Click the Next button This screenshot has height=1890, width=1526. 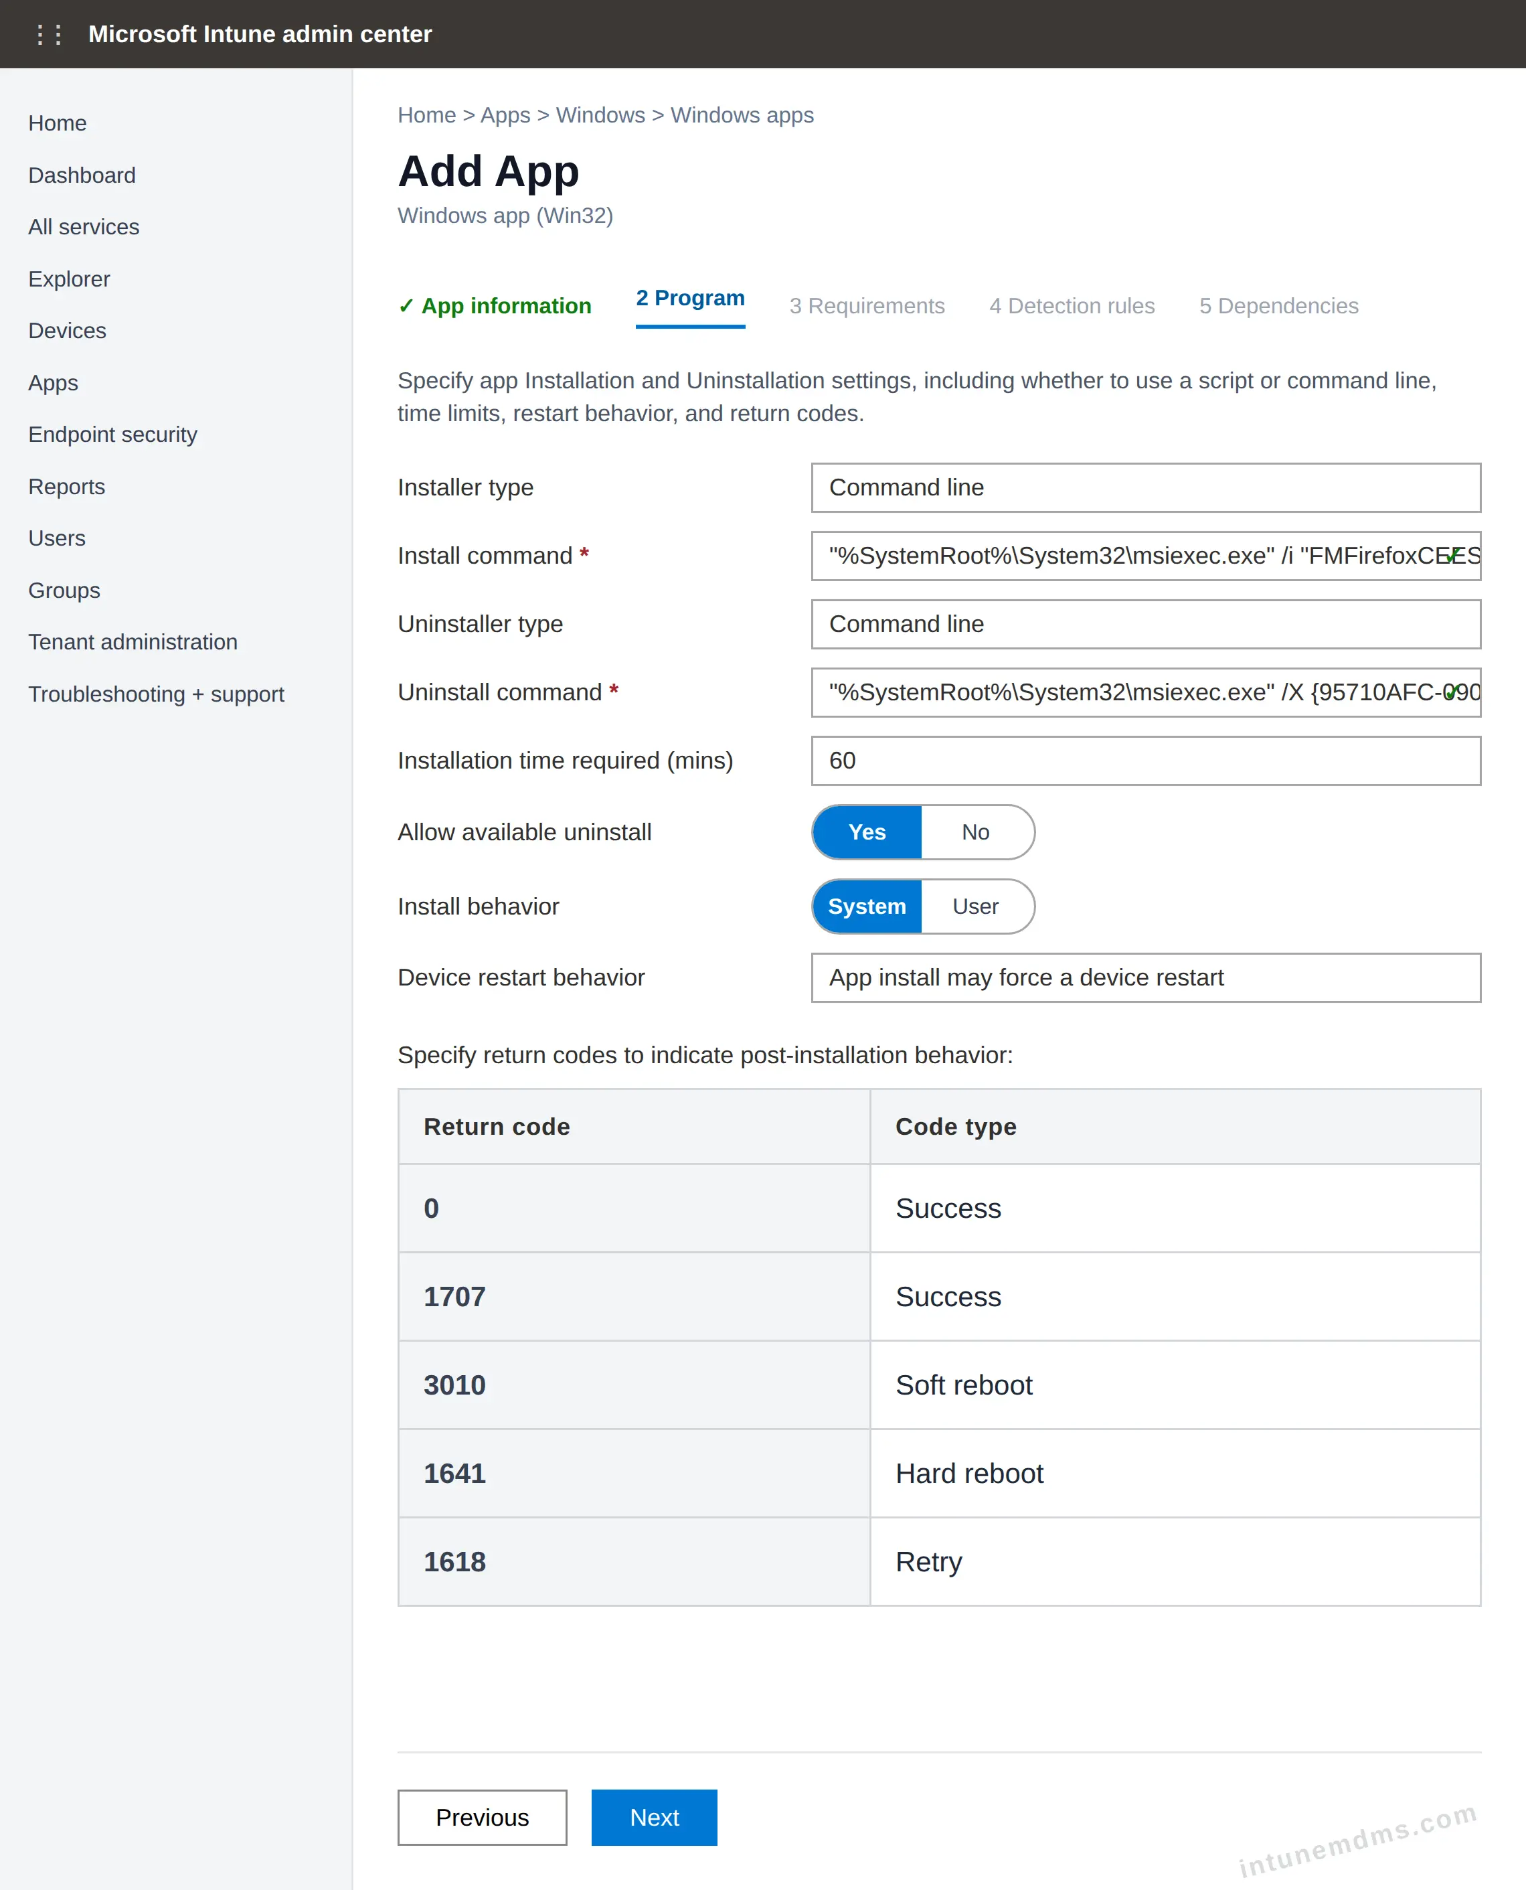(x=654, y=1817)
